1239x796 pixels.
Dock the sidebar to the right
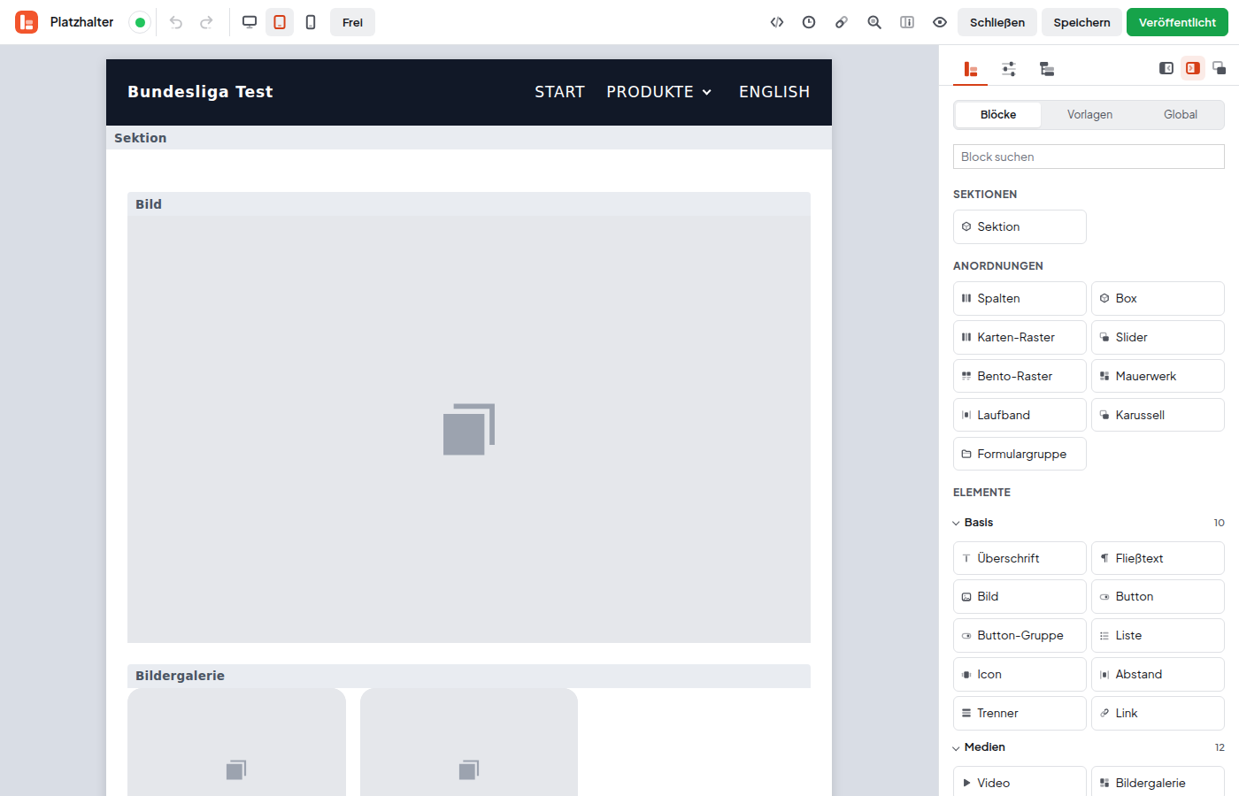[x=1193, y=68]
